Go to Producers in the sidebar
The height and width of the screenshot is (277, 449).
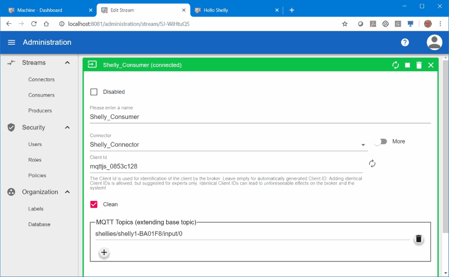click(40, 111)
